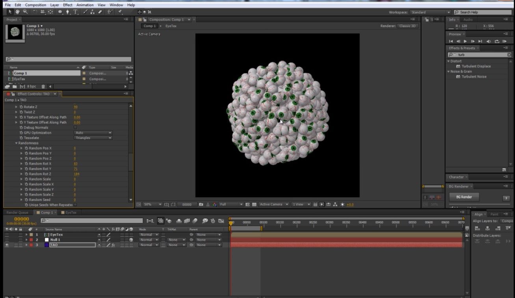Open viewer magnification 50% dropdown
Viewport: 515px width, 298px height.
pos(152,204)
